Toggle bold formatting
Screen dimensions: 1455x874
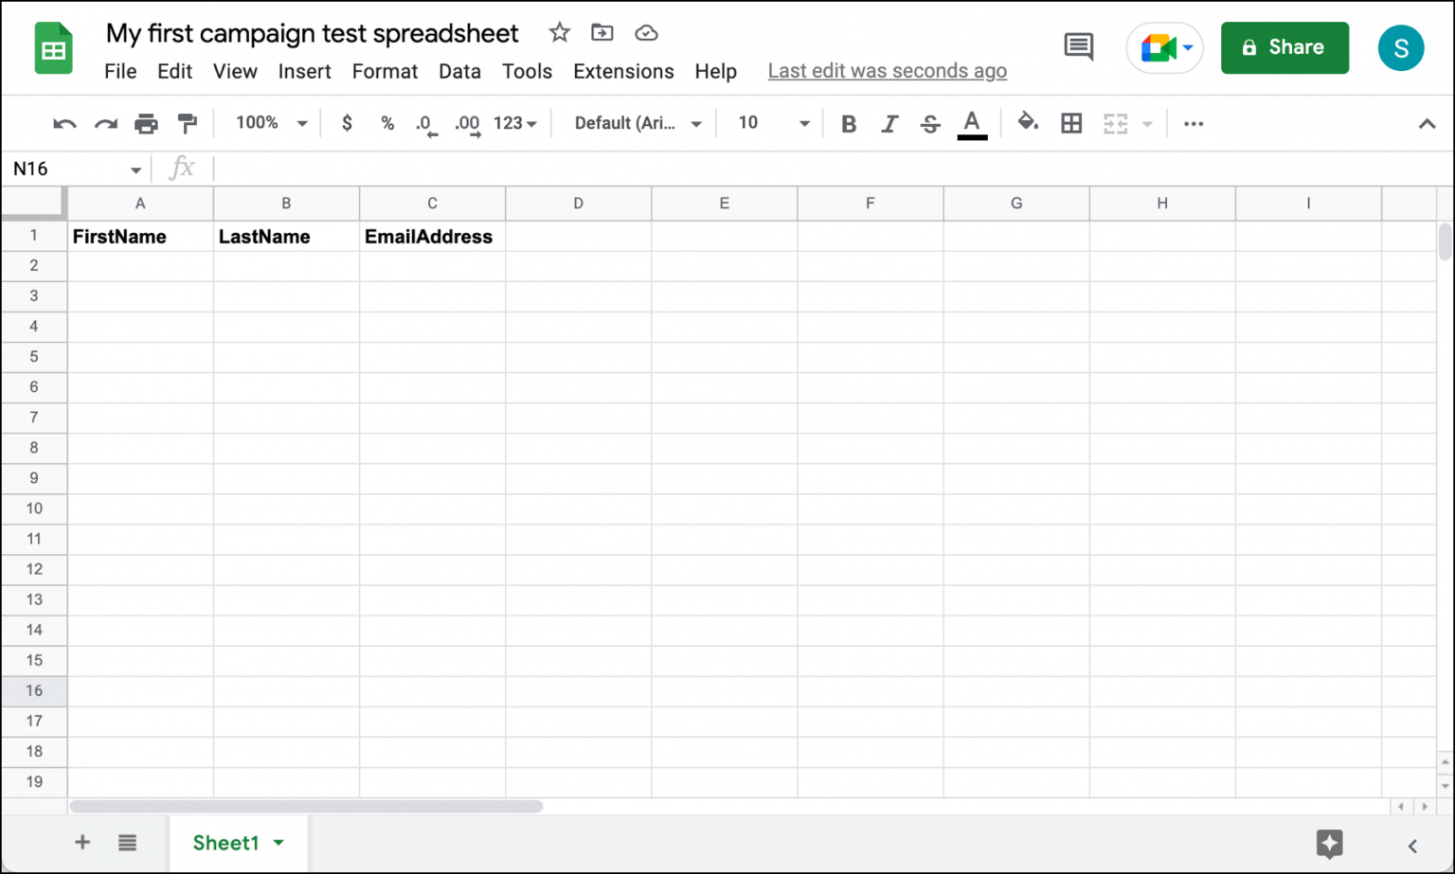[849, 123]
